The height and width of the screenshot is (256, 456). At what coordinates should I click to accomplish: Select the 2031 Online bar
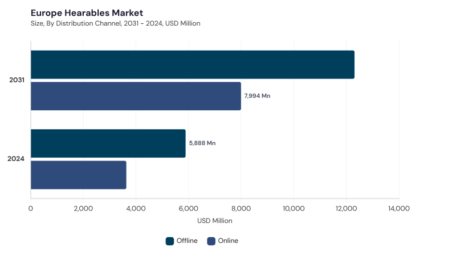(136, 96)
